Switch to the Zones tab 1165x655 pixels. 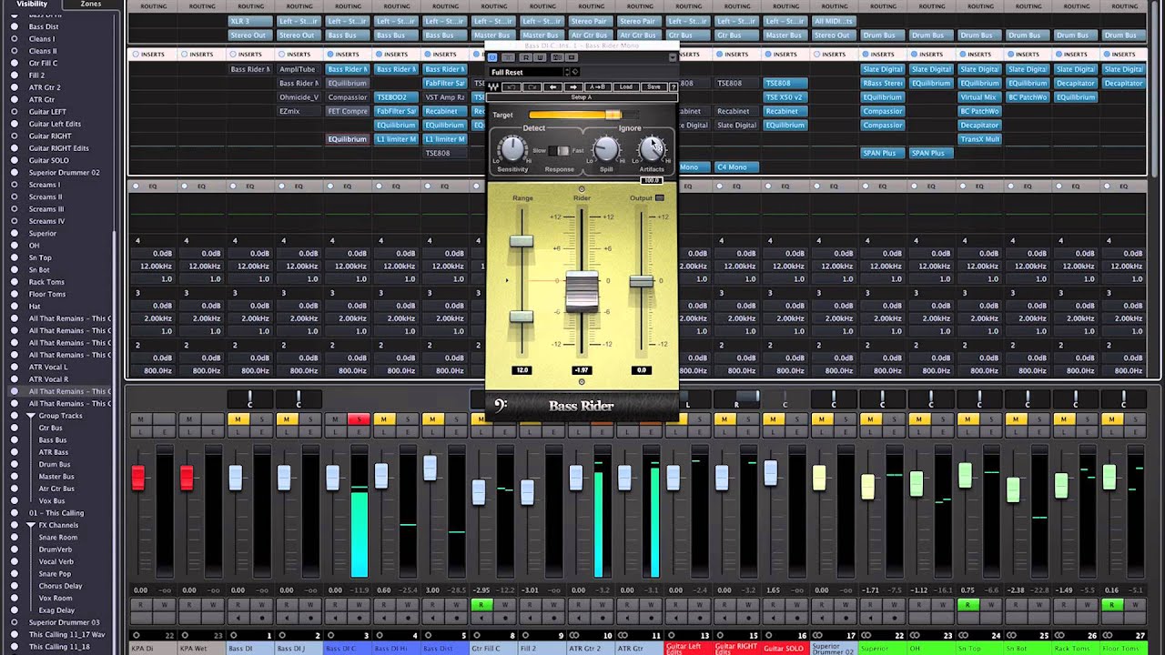[91, 5]
